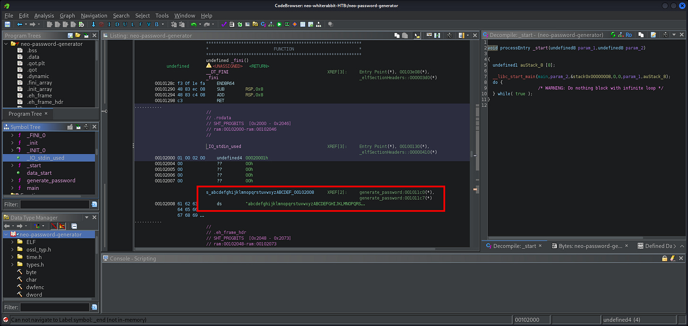This screenshot has height=326, width=688.
Task: Open the Analysis menu
Action: point(44,16)
